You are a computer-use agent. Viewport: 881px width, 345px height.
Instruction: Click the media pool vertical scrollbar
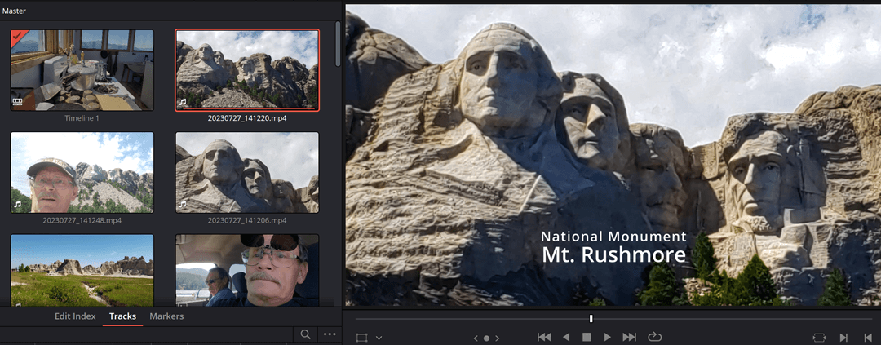[x=338, y=45]
